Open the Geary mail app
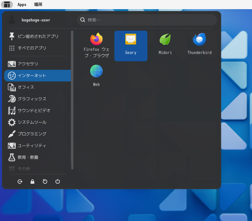The image size is (252, 221). 131,46
